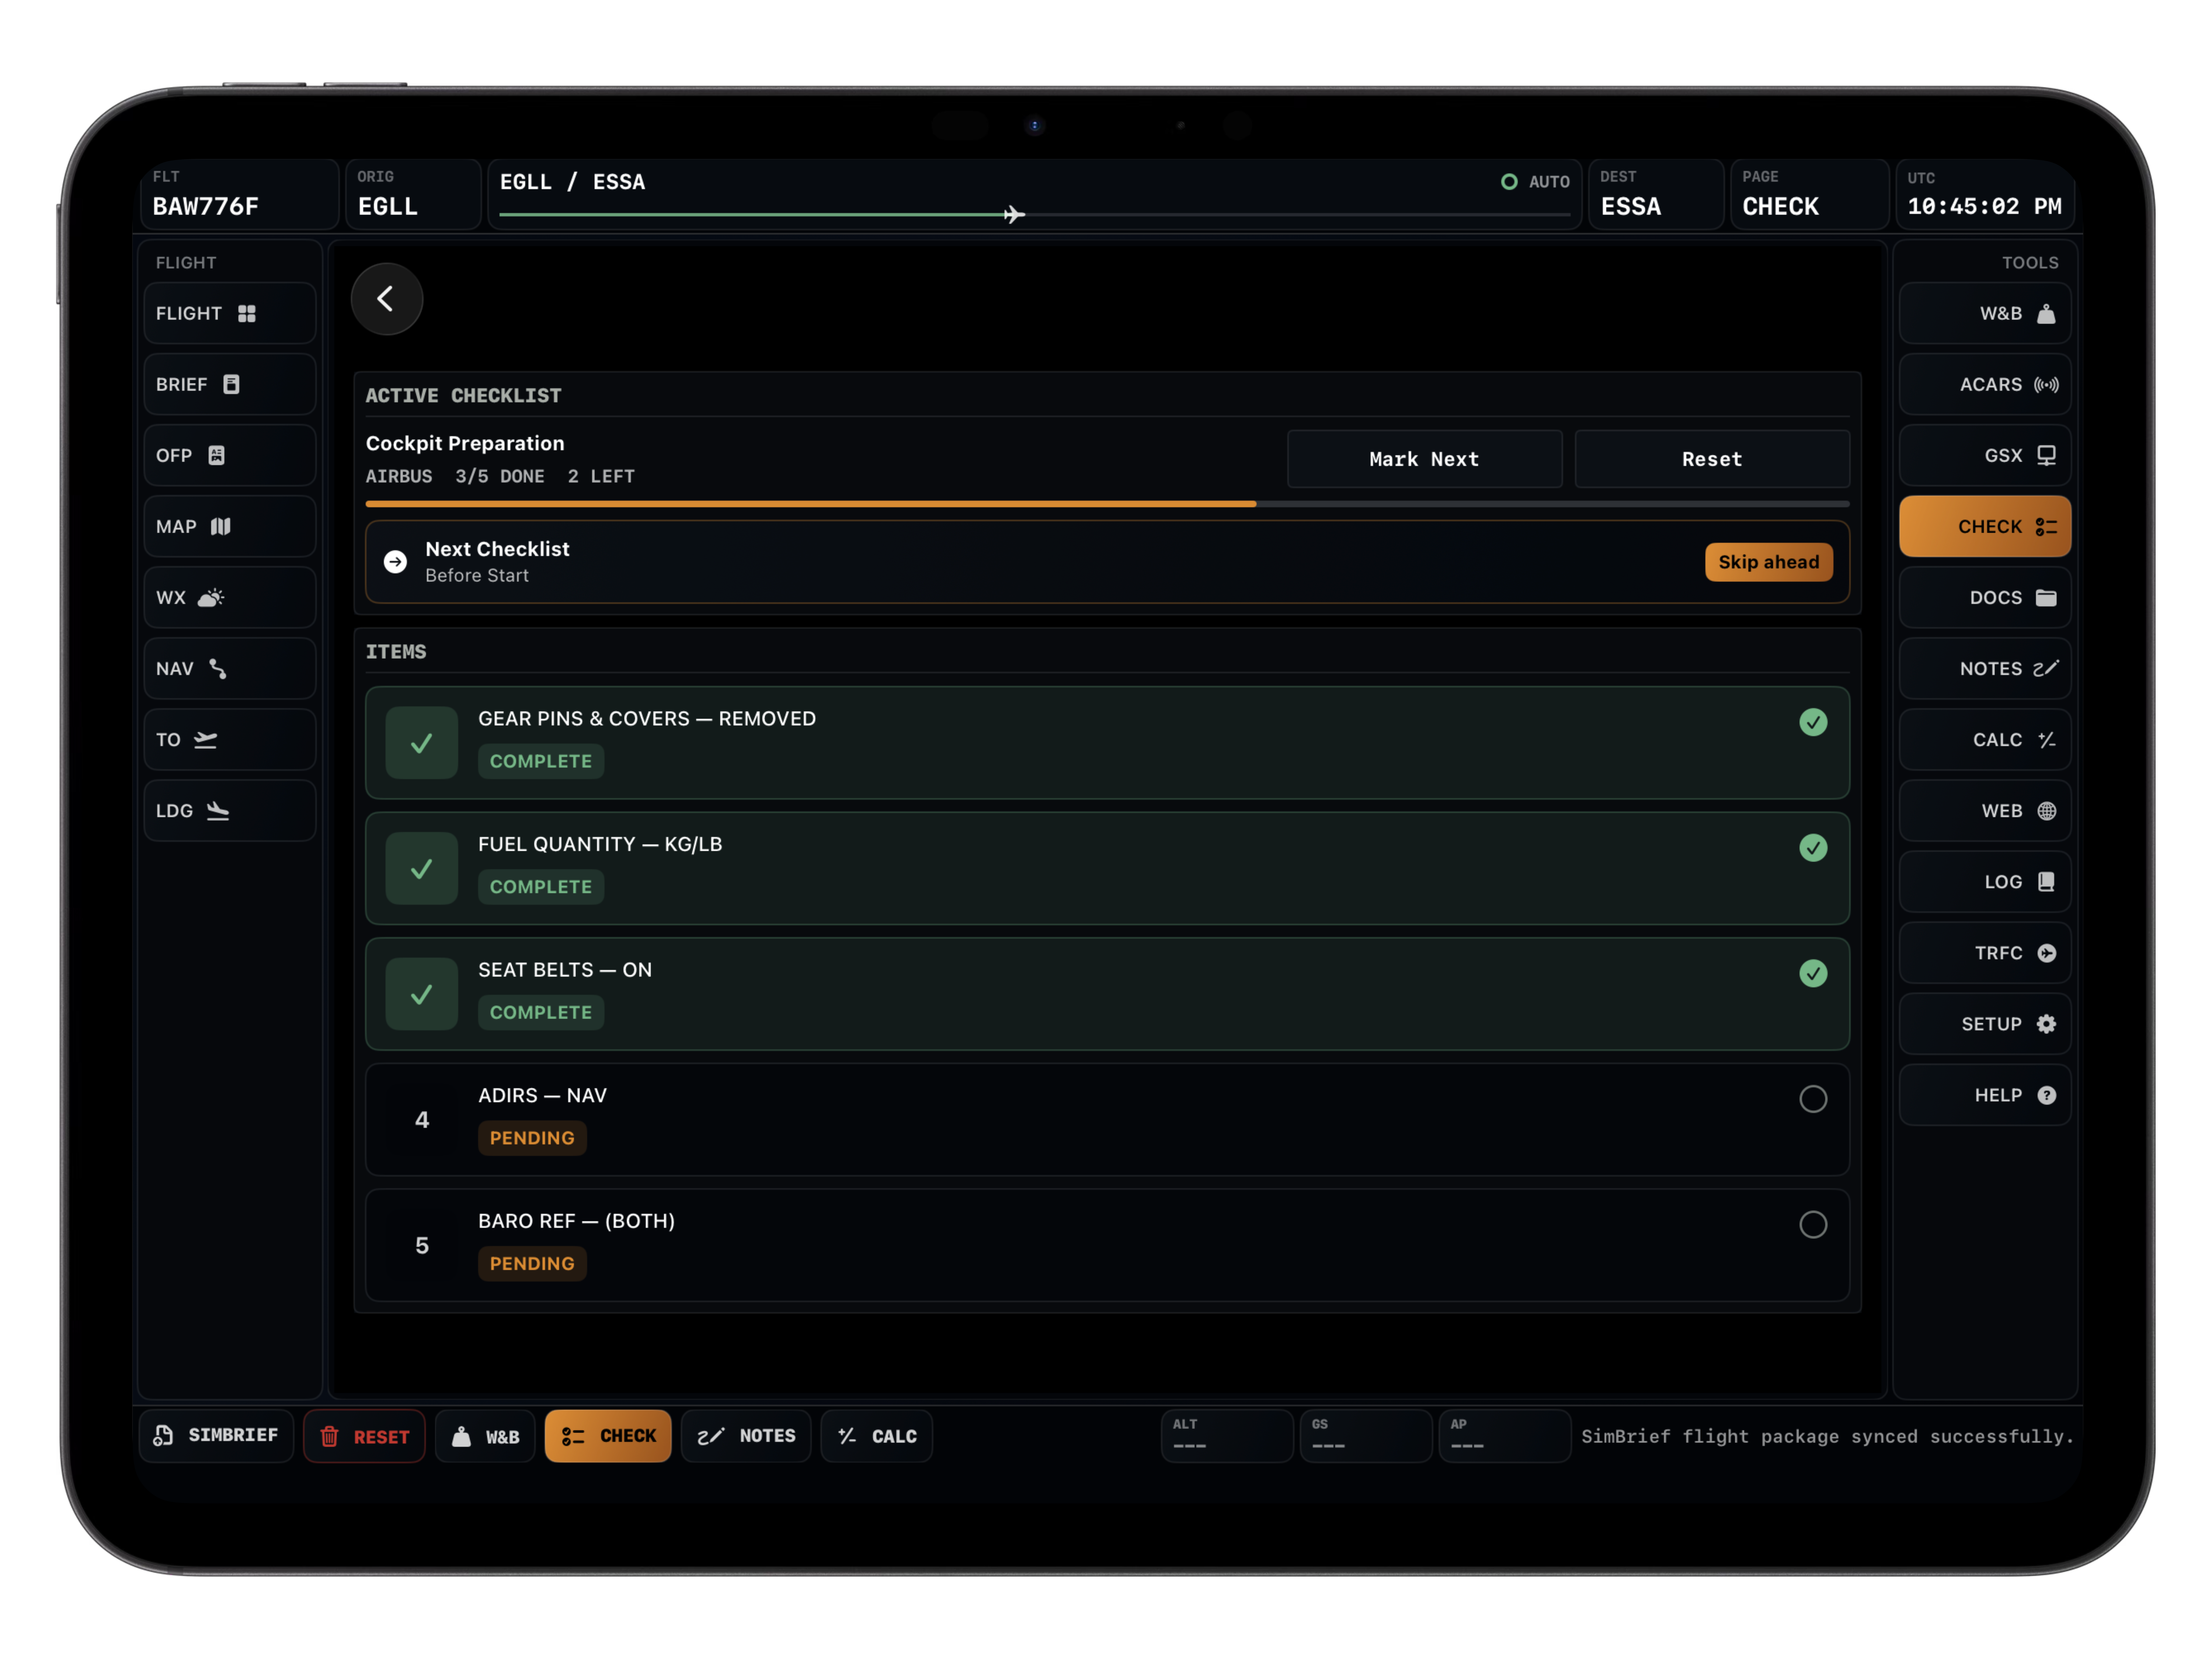Open the LOG tool
2212x1659 pixels.
pos(1985,882)
